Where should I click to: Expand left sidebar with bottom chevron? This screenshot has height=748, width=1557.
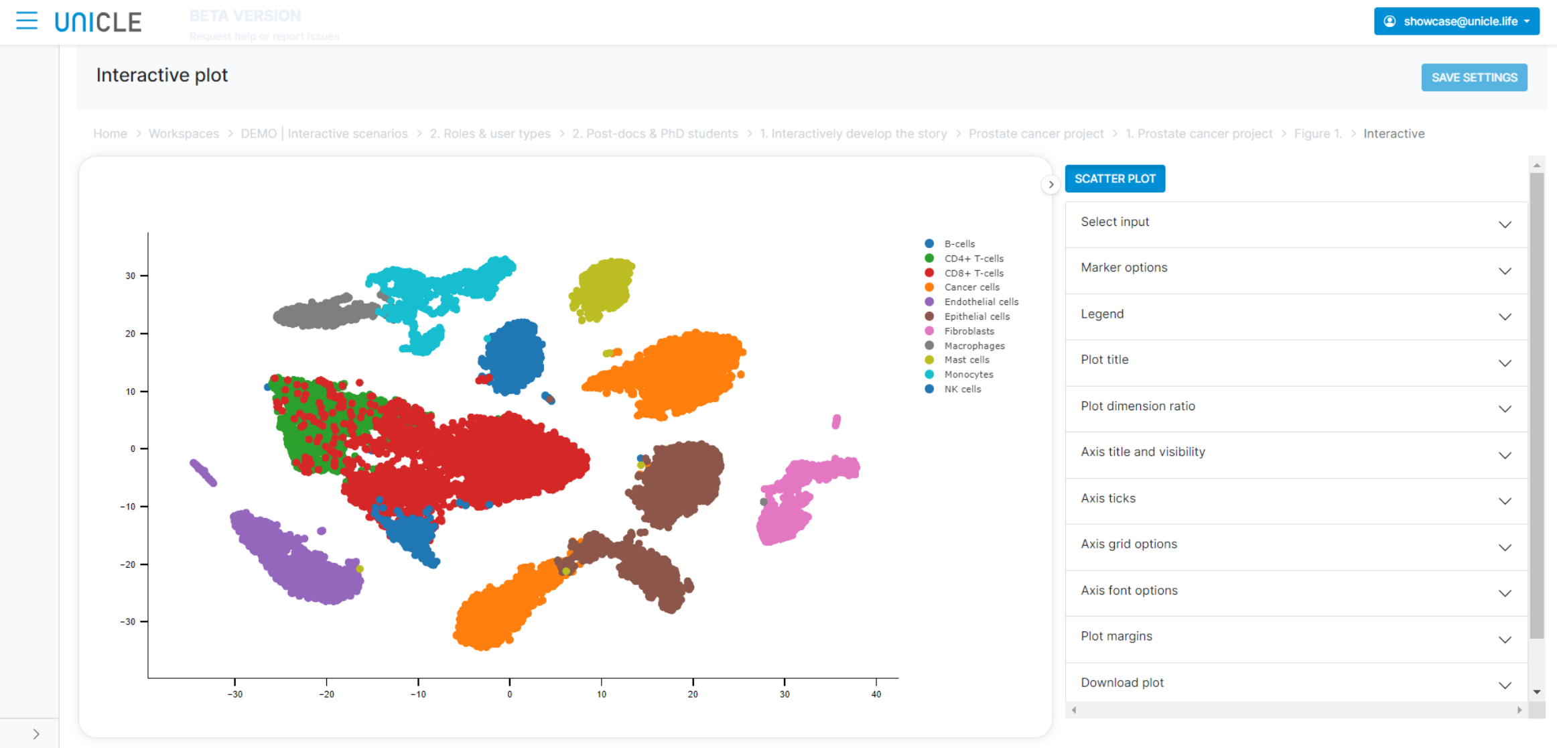36,734
